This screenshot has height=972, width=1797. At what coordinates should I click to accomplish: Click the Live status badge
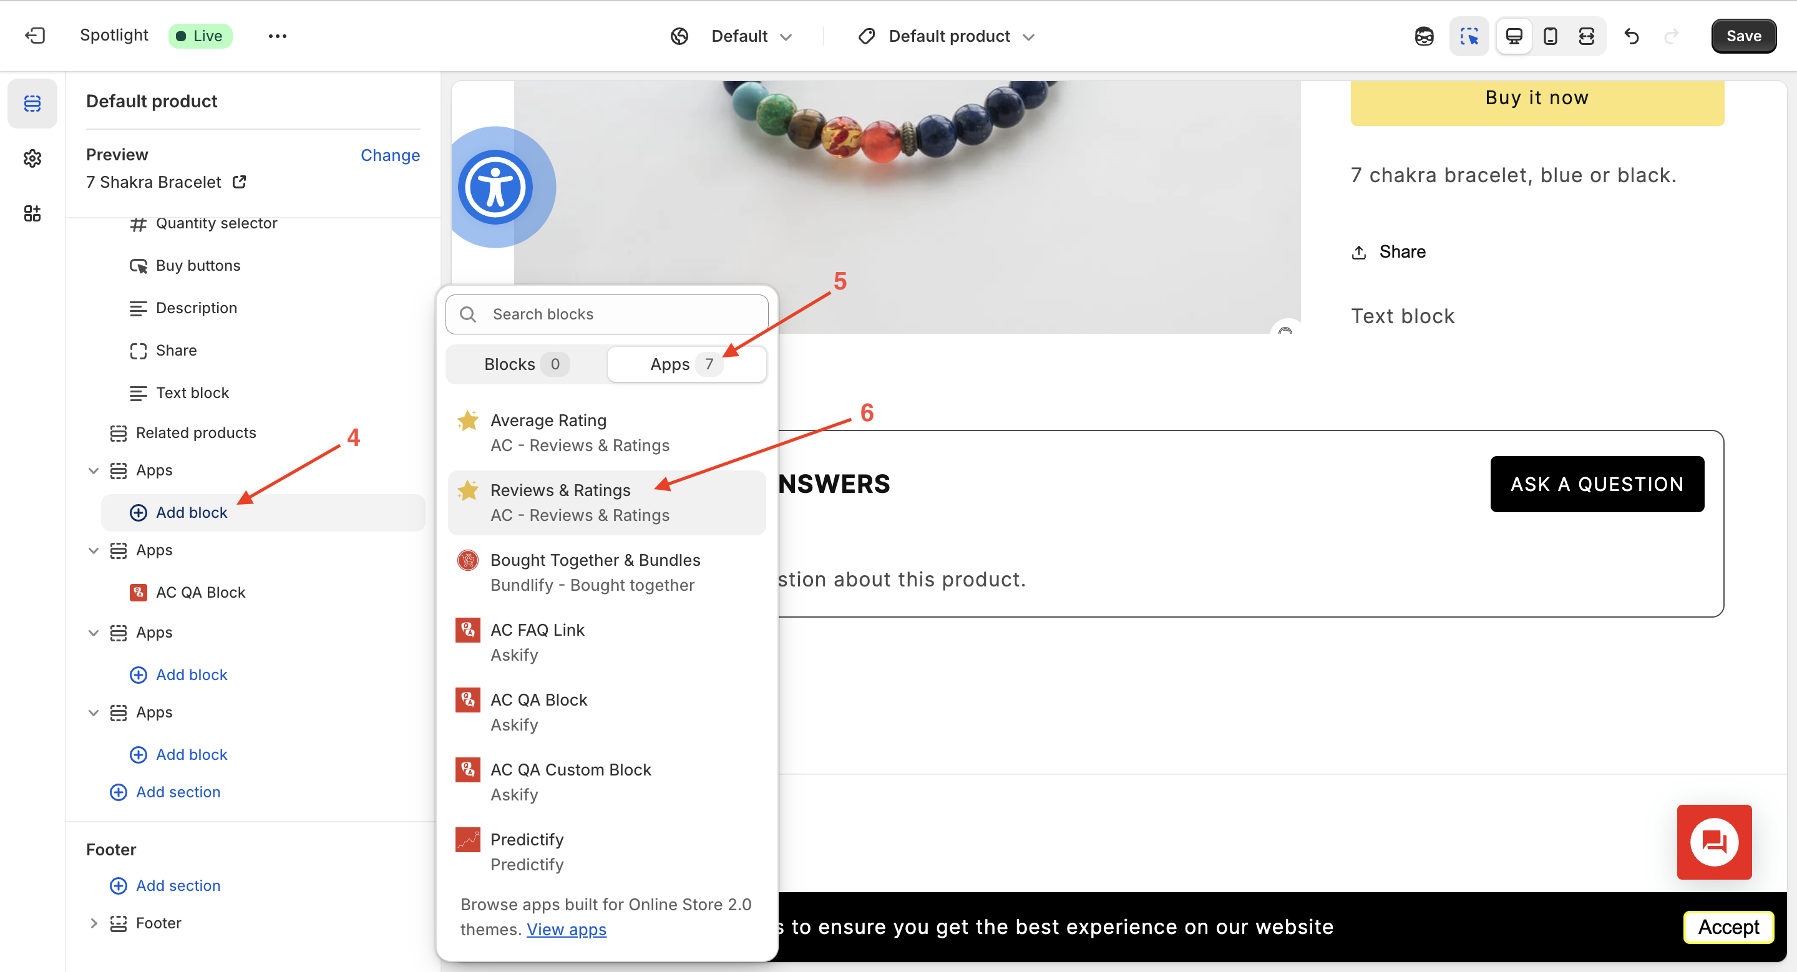point(200,36)
